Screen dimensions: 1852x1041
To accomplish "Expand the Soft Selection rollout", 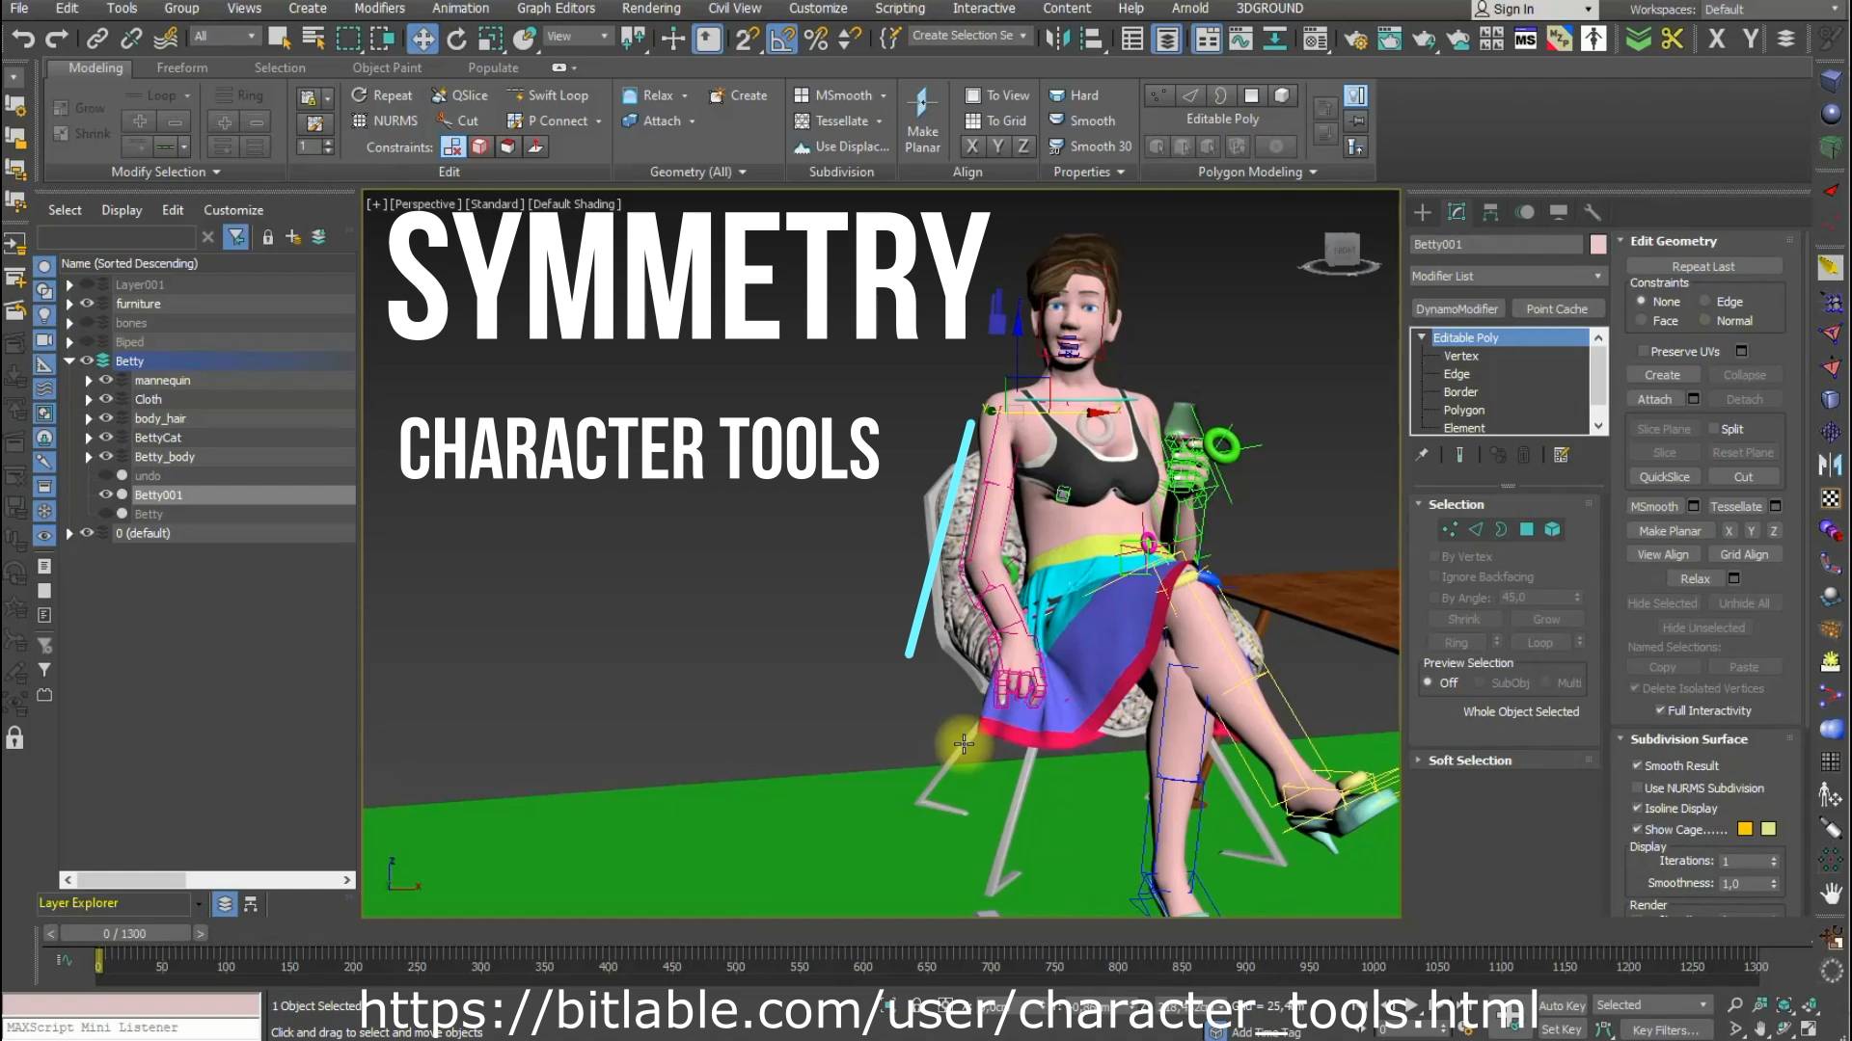I will coord(1469,761).
